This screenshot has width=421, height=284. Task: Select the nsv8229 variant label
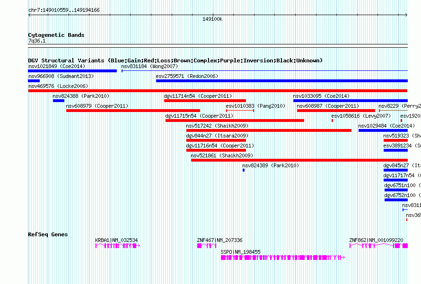[x=400, y=106]
